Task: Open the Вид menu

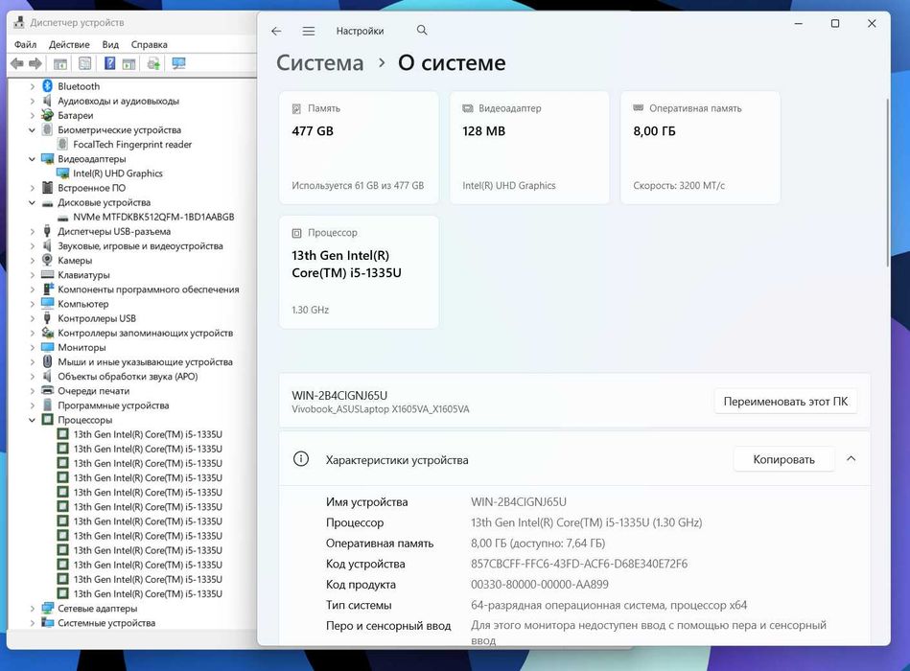Action: coord(110,45)
